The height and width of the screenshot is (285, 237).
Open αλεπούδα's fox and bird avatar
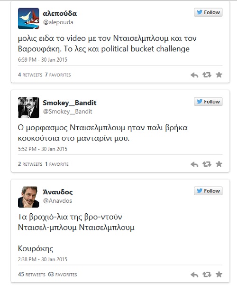coord(28,19)
